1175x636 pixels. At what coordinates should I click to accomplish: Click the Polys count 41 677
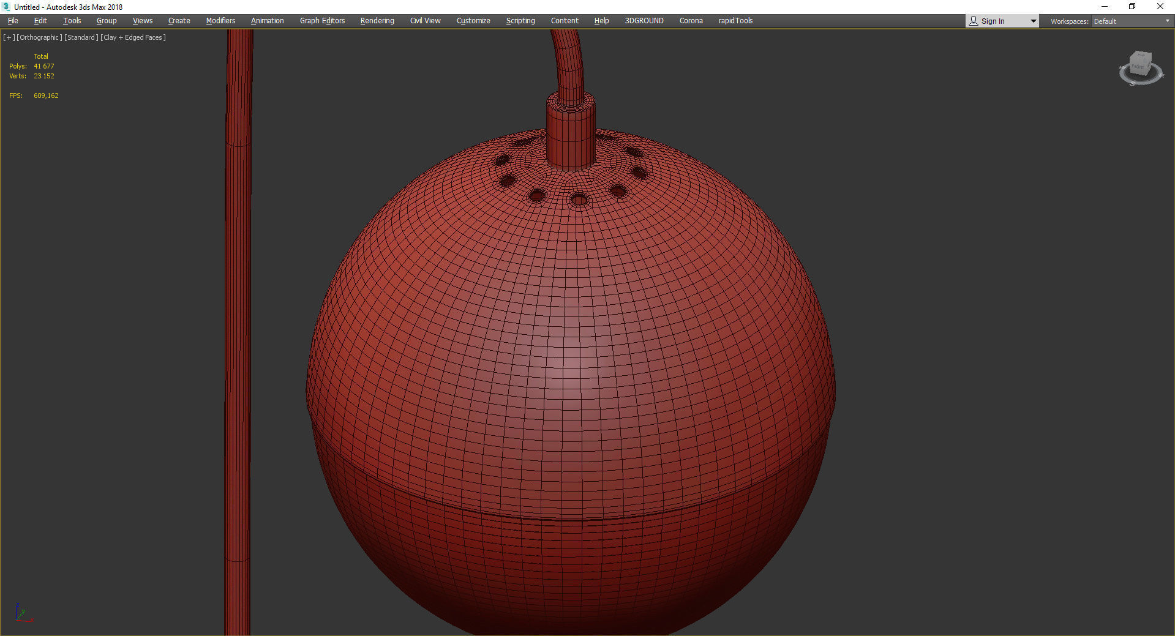pyautogui.click(x=44, y=66)
